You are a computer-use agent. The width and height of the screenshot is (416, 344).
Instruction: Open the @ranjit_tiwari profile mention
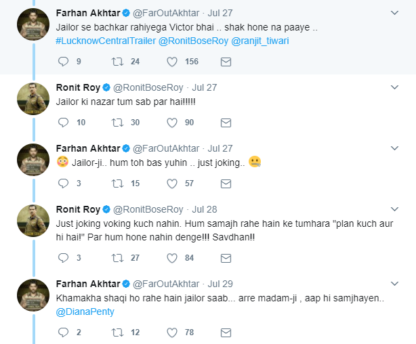(263, 41)
